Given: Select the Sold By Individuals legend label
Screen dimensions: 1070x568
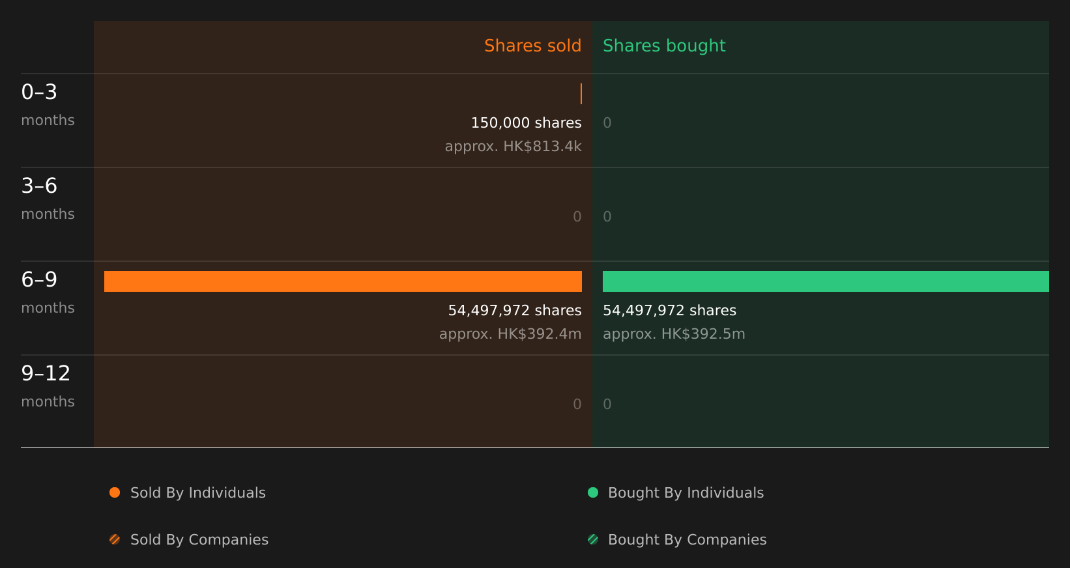Looking at the screenshot, I should [x=198, y=492].
